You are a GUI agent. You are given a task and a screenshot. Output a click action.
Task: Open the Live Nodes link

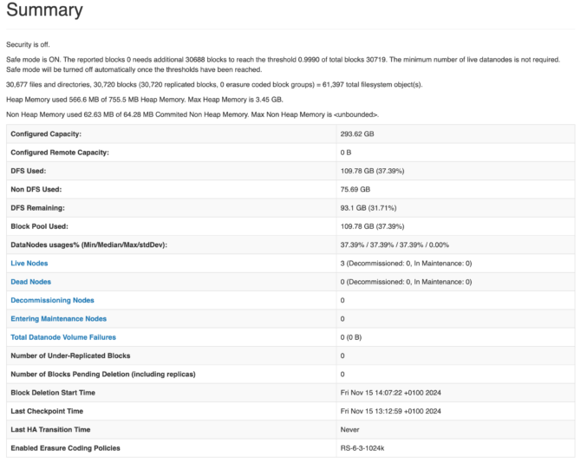(x=29, y=263)
